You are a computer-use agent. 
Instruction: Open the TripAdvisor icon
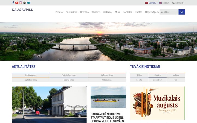pos(25,3)
